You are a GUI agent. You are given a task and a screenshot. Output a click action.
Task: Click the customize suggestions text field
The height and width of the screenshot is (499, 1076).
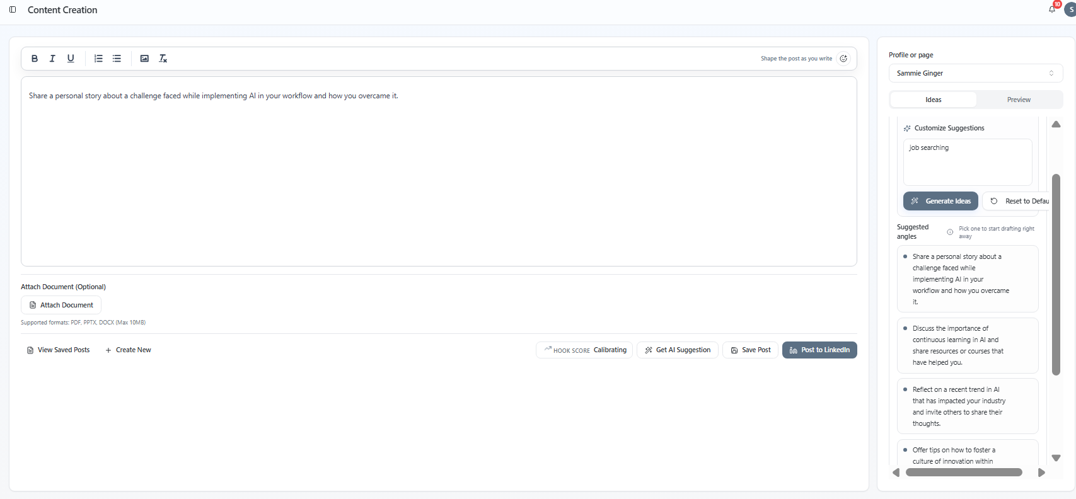[x=967, y=162]
